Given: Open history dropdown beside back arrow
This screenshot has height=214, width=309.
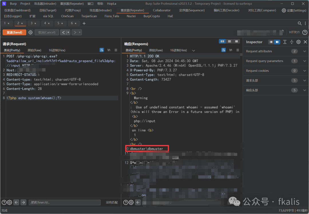Looking at the screenshot, I should [68, 32].
